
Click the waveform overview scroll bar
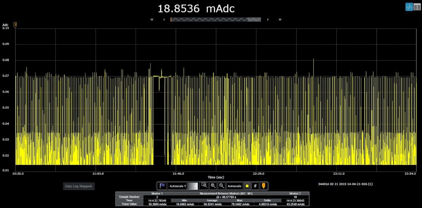coord(216,19)
